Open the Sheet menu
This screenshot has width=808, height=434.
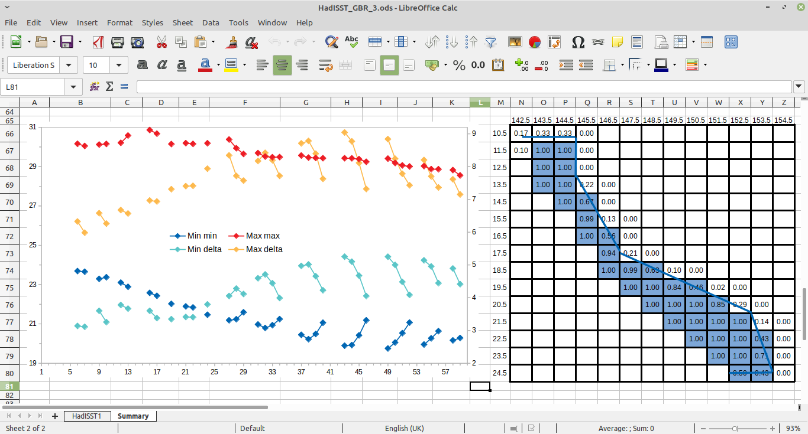click(182, 22)
